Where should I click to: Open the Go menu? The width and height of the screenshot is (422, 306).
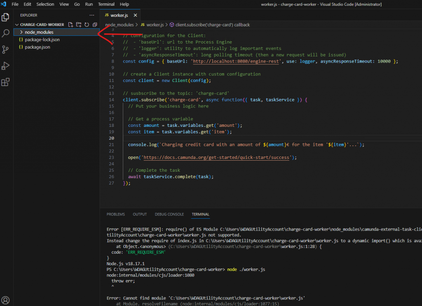(77, 4)
